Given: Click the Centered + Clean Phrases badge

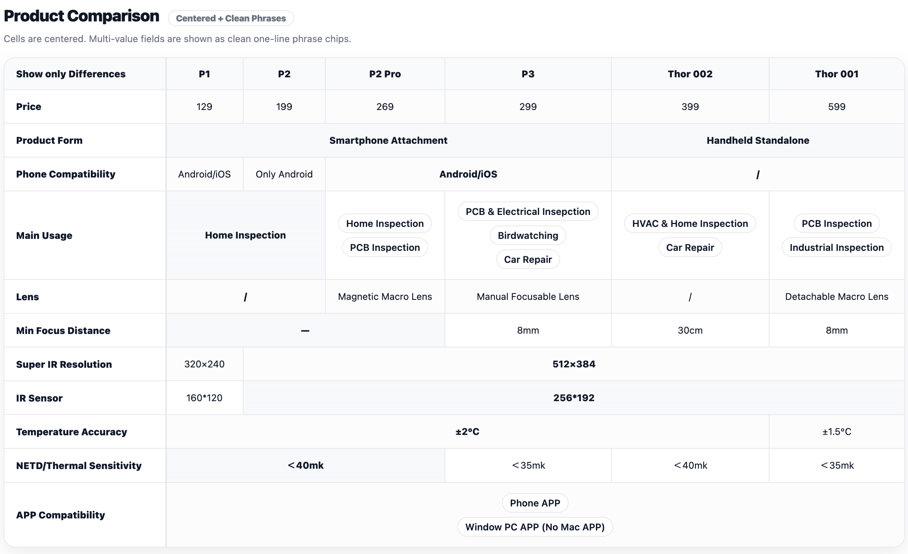Looking at the screenshot, I should (x=231, y=19).
